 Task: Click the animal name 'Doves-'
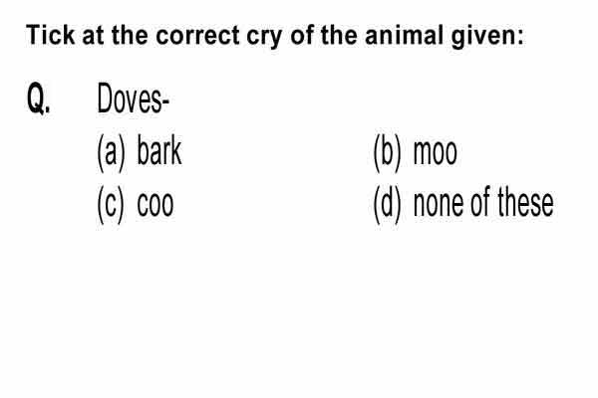tap(134, 99)
